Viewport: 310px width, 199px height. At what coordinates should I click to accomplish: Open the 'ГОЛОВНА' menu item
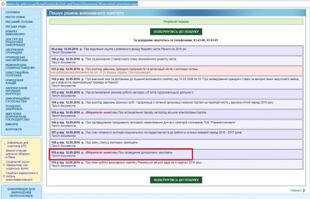coord(13,11)
